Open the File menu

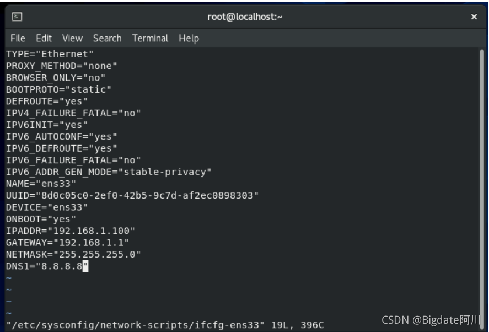pyautogui.click(x=18, y=38)
